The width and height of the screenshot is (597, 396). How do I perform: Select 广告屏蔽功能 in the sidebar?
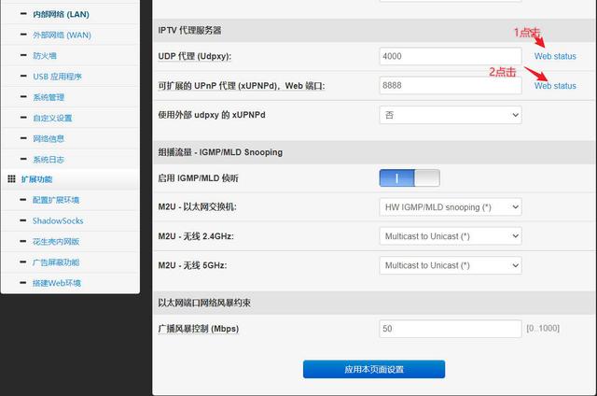pyautogui.click(x=56, y=262)
